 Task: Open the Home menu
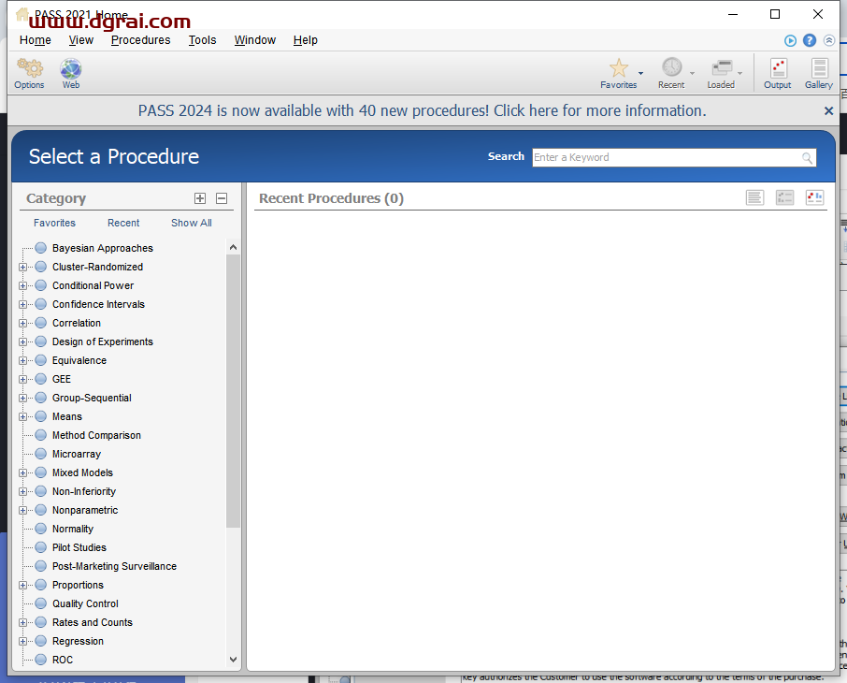(36, 40)
